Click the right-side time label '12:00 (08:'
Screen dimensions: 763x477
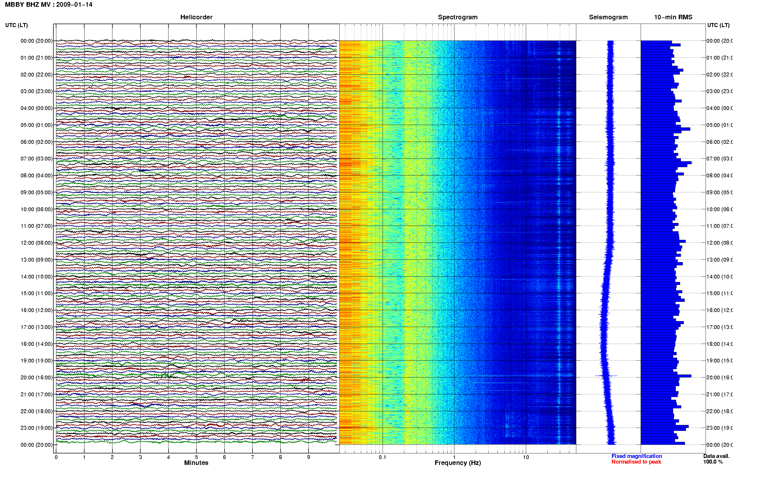(720, 243)
